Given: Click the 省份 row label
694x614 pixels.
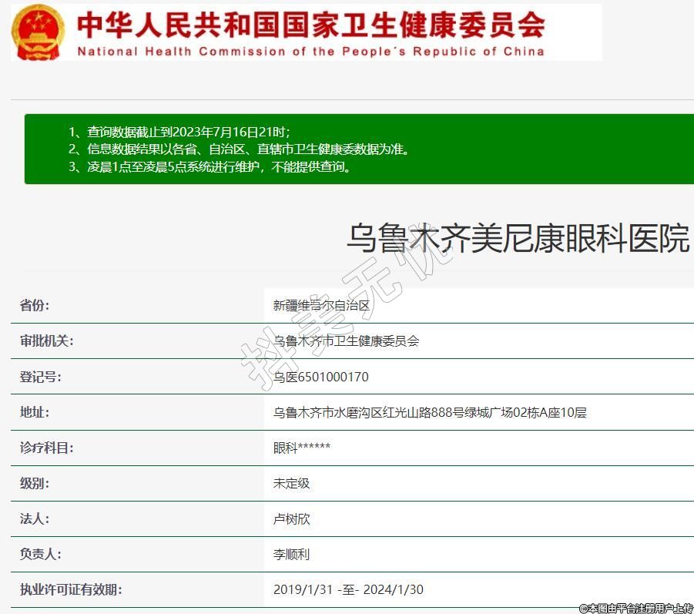Looking at the screenshot, I should click(35, 305).
